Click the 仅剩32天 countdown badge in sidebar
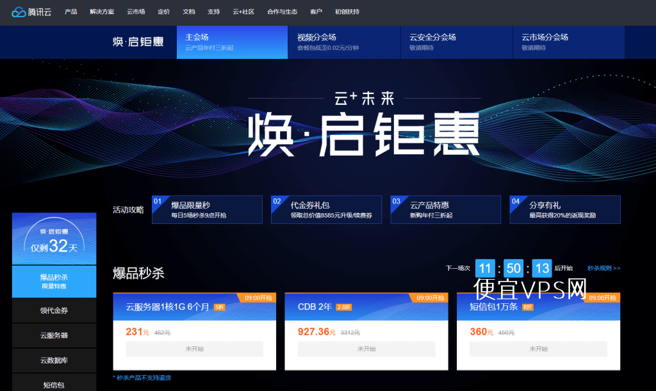Viewport: 656px width, 391px height. coord(54,239)
